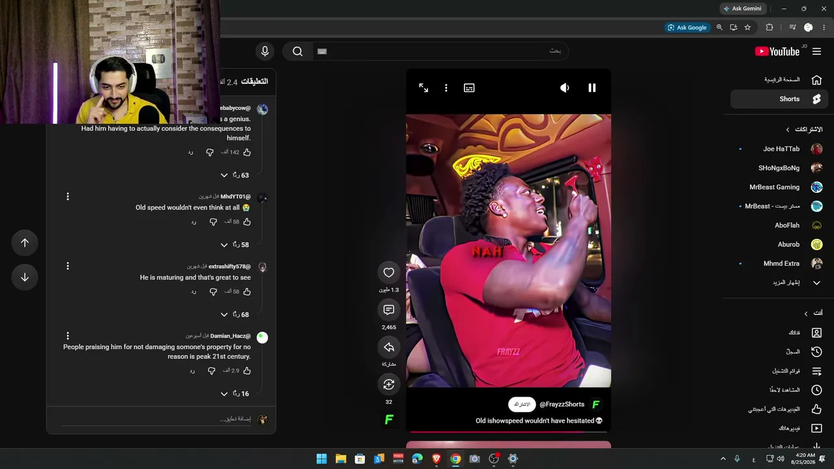Dislike the comment with 142K likes

210,152
